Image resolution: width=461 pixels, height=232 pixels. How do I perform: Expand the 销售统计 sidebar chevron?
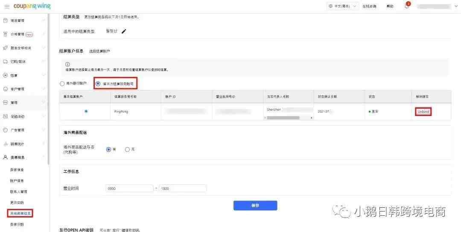point(44,144)
